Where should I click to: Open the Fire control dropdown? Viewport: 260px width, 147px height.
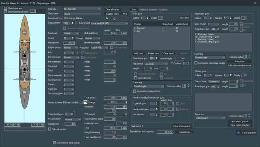156,64
